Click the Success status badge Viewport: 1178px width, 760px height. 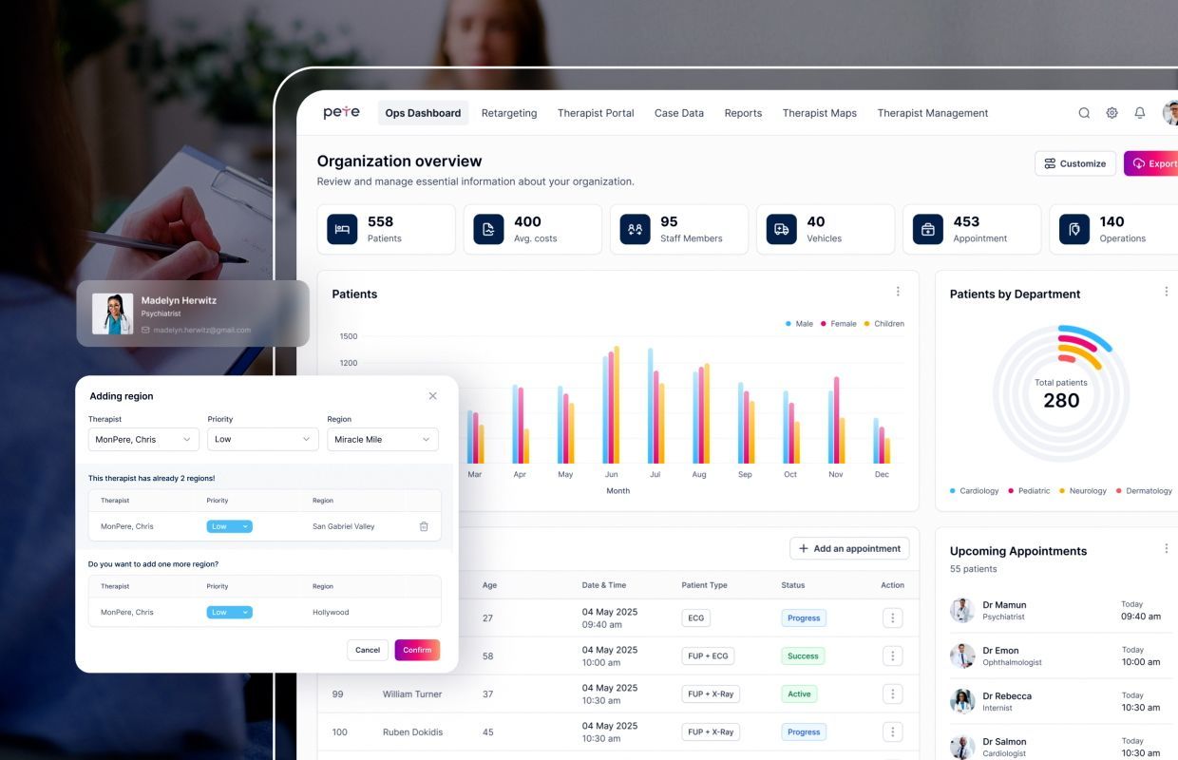803,655
